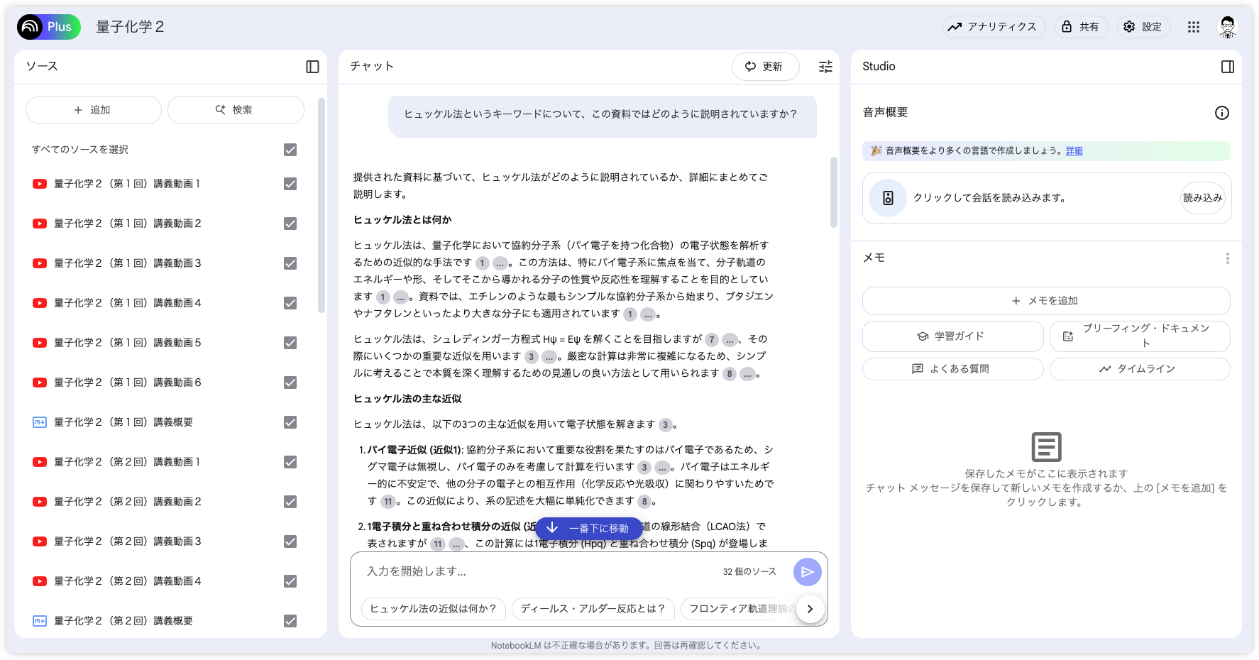Select suggestion ディールス・アルダー反応とは？

coord(593,609)
